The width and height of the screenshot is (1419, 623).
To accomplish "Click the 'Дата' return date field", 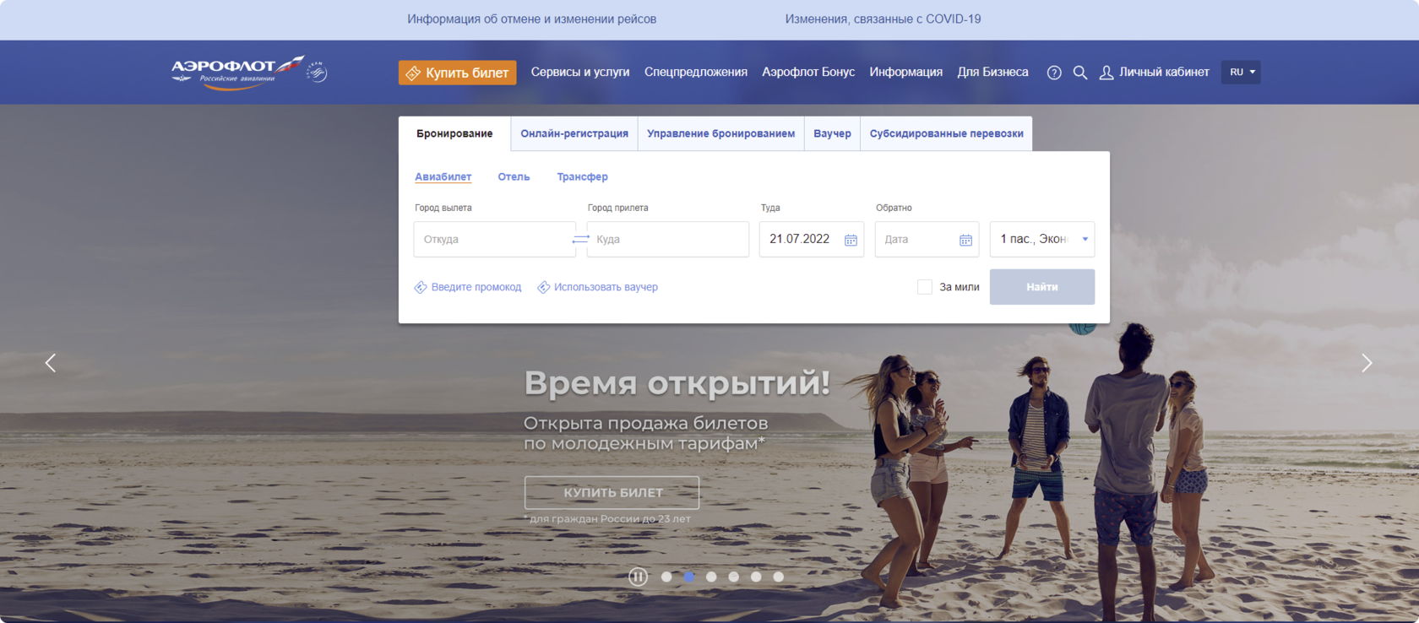I will [x=927, y=239].
